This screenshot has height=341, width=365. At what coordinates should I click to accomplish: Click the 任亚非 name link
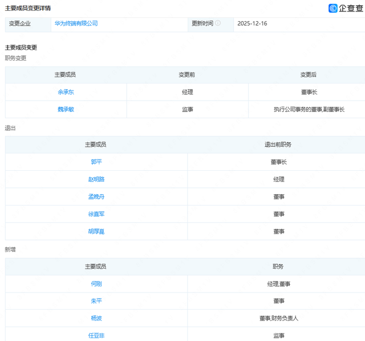96,335
